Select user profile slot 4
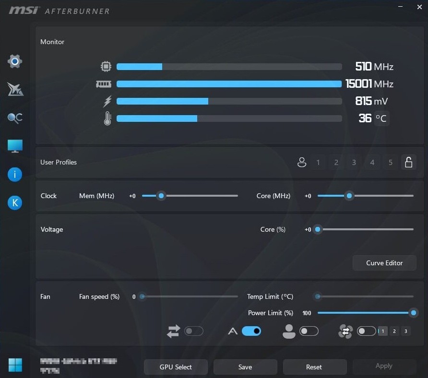Viewport: 428px width, 378px height. [372, 163]
